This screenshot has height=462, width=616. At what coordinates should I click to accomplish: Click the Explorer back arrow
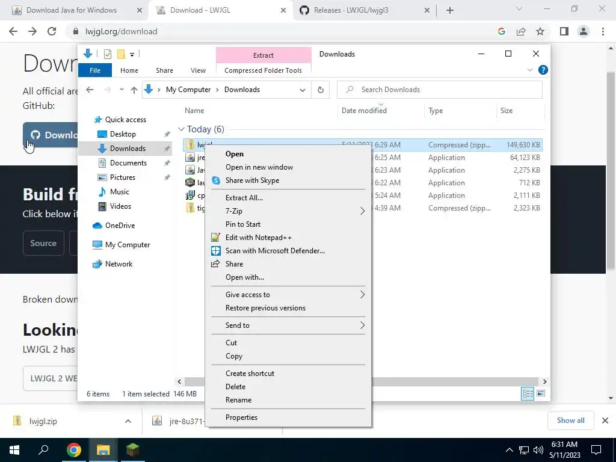point(90,90)
